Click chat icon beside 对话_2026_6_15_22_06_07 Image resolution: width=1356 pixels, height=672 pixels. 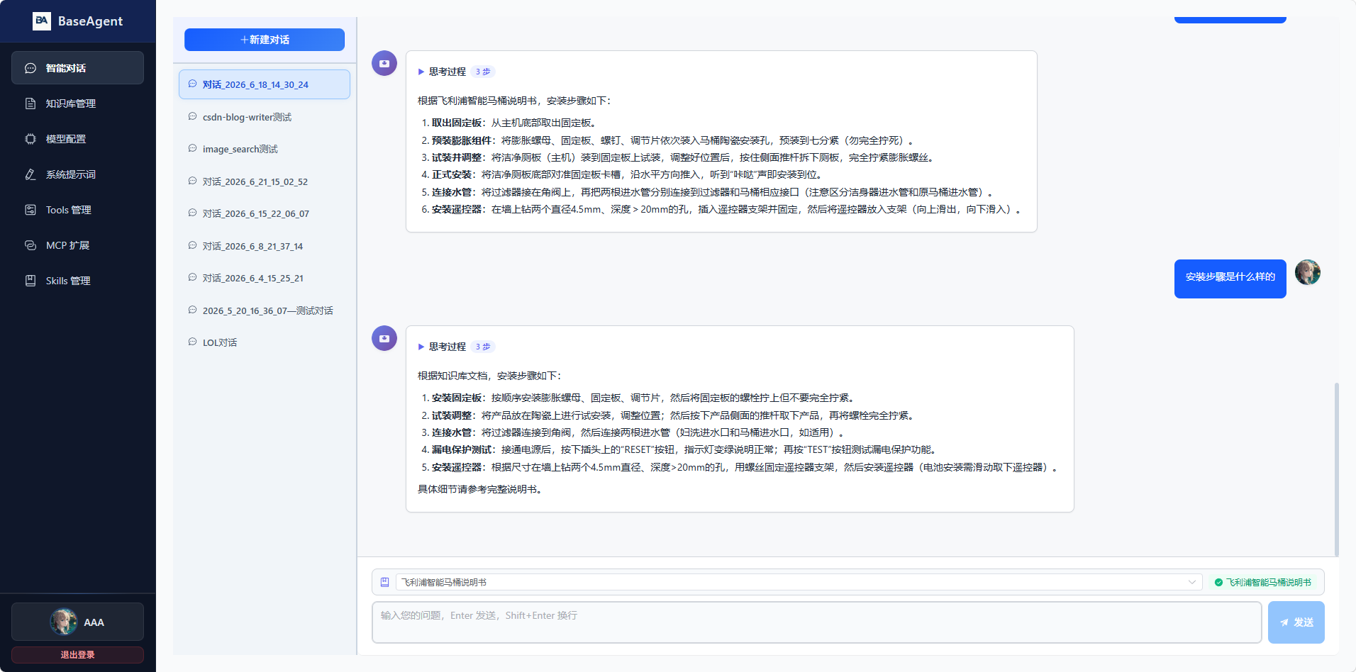(192, 213)
